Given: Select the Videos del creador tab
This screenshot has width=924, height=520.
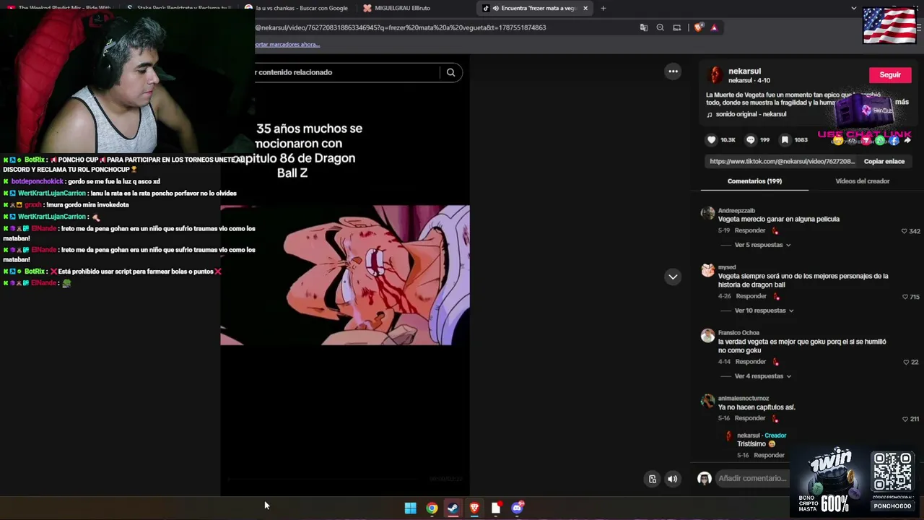Looking at the screenshot, I should tap(862, 181).
